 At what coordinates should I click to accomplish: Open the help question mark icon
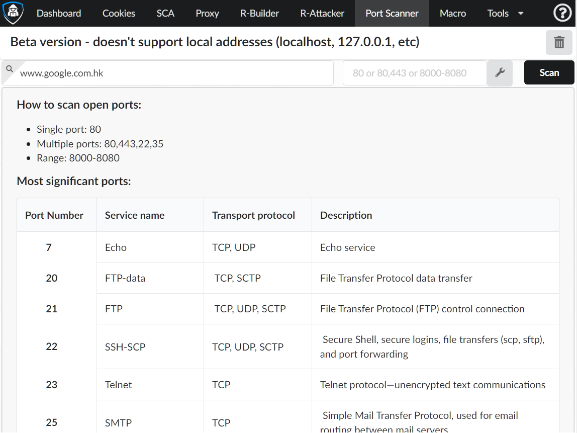pyautogui.click(x=562, y=13)
